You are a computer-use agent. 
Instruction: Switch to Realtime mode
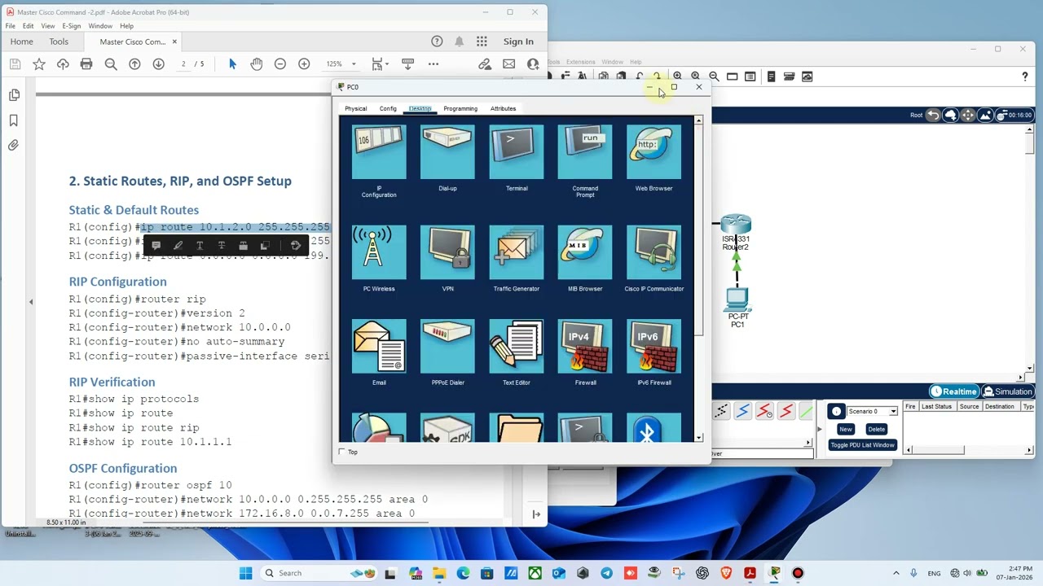pos(954,391)
